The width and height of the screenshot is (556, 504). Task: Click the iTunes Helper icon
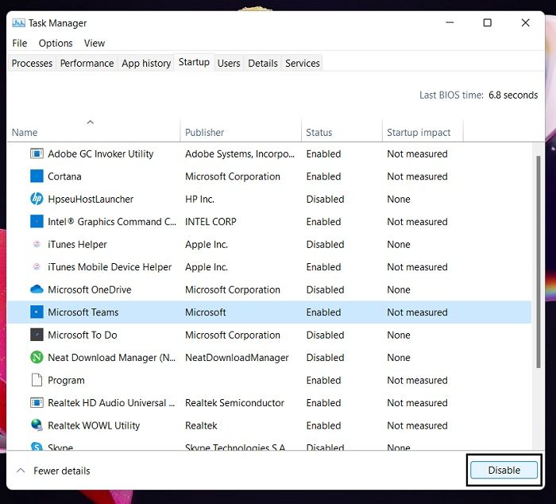tap(37, 245)
